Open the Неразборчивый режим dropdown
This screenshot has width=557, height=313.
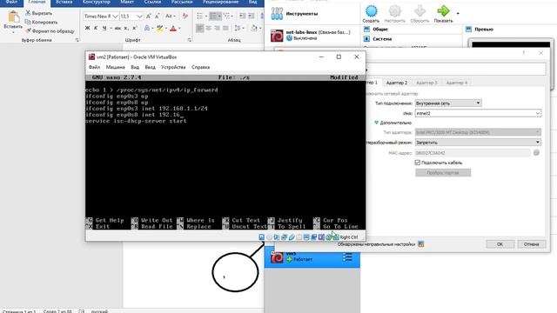pos(478,143)
